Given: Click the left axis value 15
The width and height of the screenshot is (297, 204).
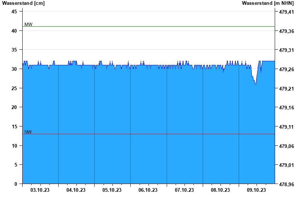Looking at the screenshot, I should (x=14, y=126).
